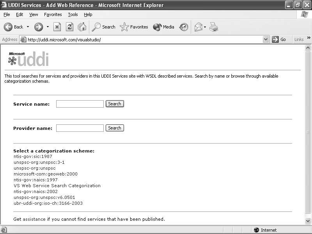Click the scrollbar down arrow

[308, 221]
